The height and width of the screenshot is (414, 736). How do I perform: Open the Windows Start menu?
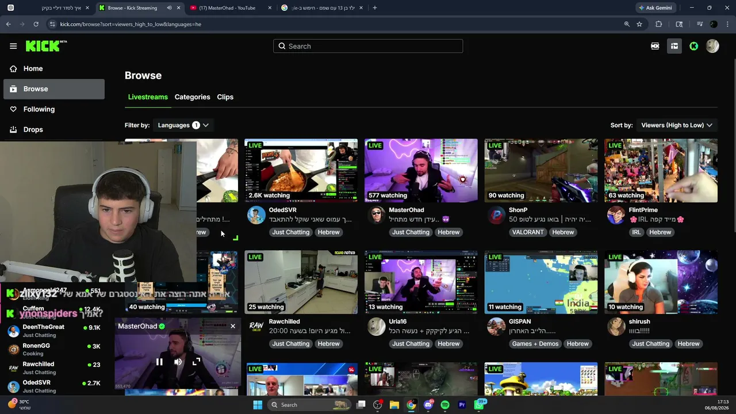258,405
